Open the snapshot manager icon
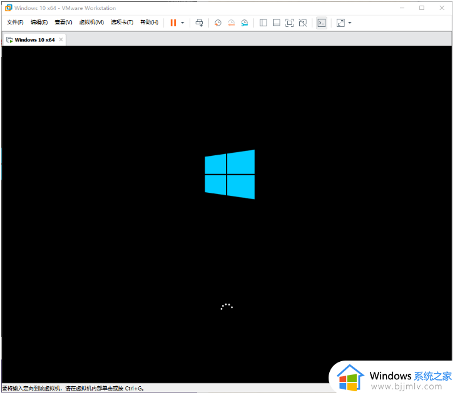Viewport: 455px width, 395px height. pos(244,23)
